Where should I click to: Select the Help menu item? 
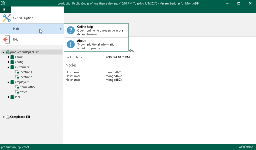click(32, 29)
